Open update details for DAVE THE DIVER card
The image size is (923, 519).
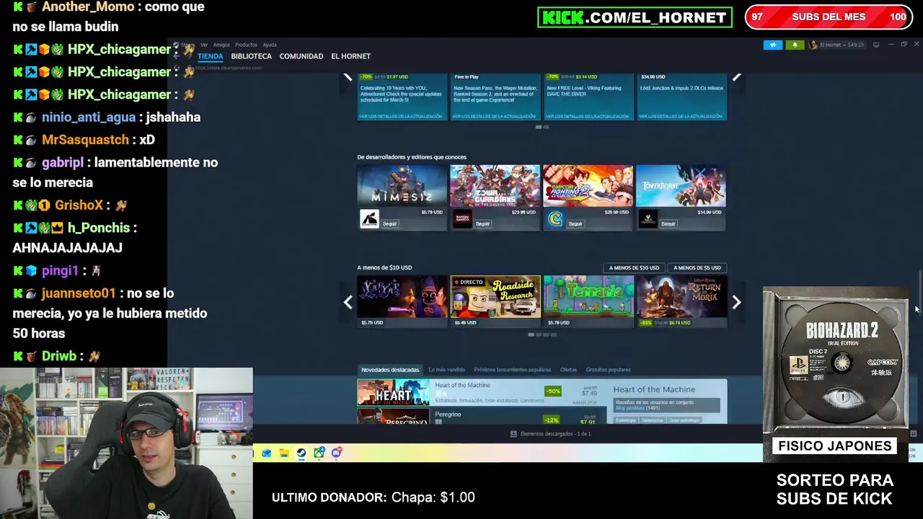(588, 116)
